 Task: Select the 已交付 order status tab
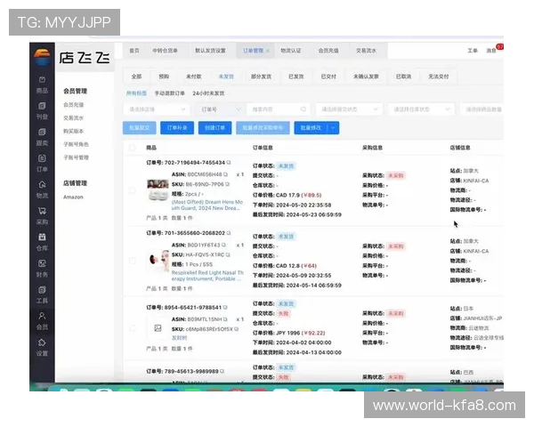(328, 77)
